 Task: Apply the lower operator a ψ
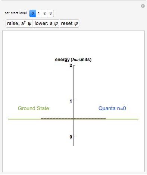click(46, 23)
